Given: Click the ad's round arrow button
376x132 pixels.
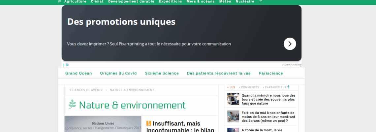Looking at the screenshot, I should pos(290,44).
